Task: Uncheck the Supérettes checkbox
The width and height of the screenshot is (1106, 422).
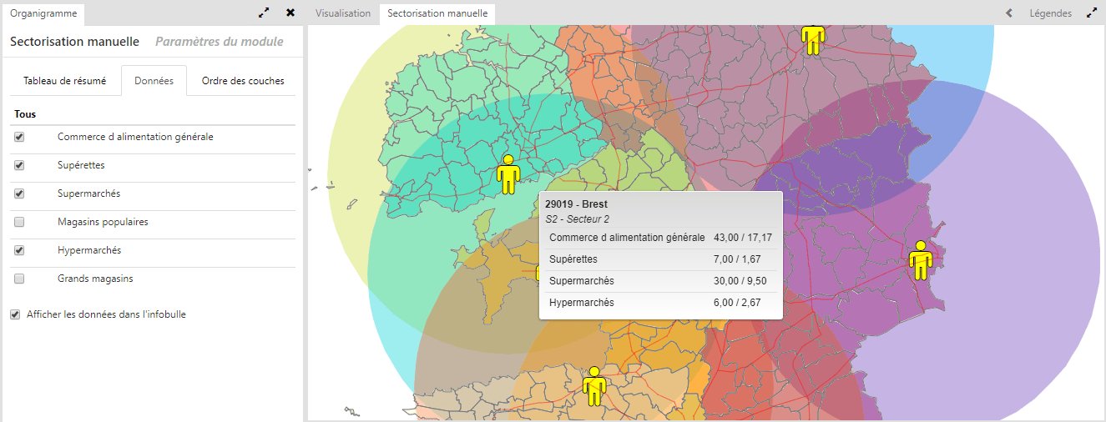Action: (x=19, y=165)
